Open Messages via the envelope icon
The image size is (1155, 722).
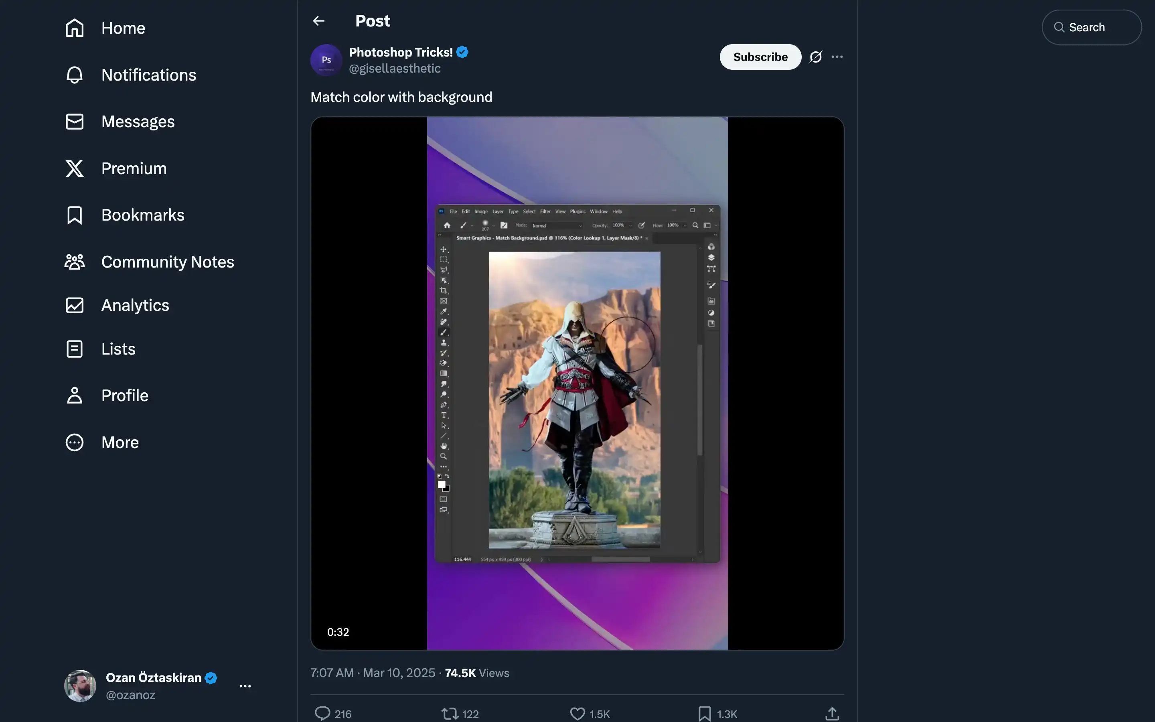(x=75, y=122)
